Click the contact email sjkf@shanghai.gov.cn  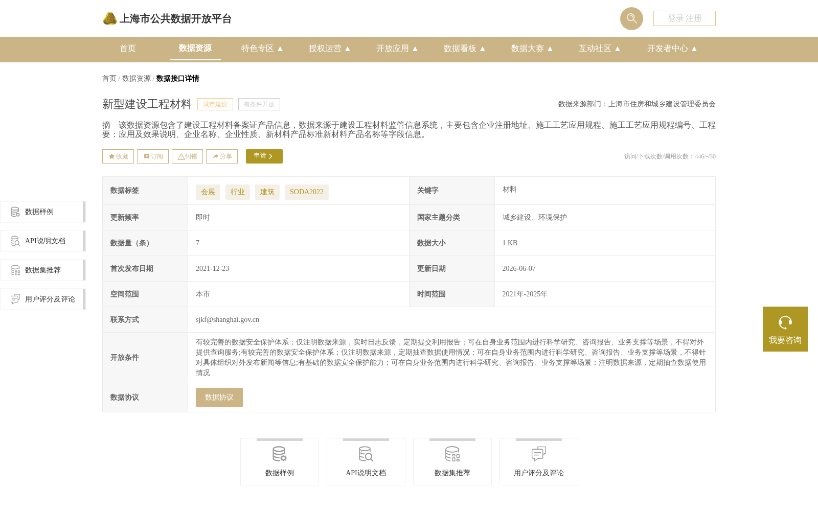pos(228,320)
